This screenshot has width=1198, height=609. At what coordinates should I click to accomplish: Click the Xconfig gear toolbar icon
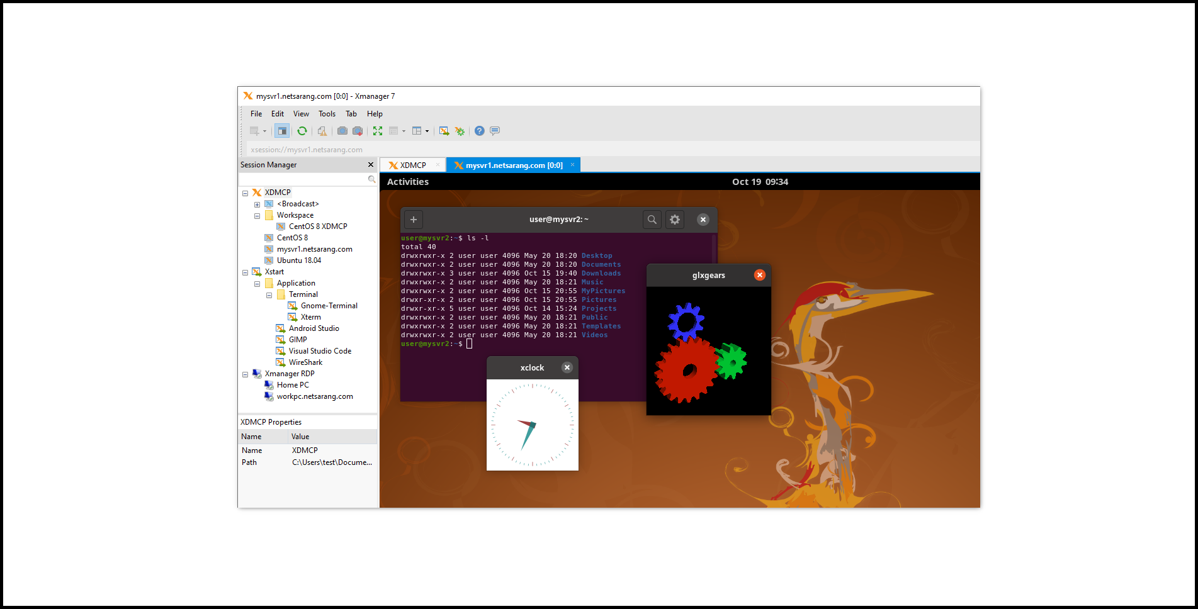tap(460, 131)
